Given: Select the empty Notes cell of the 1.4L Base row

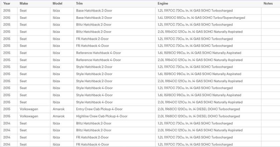Looking at the screenshot, I should pyautogui.click(x=271, y=18).
